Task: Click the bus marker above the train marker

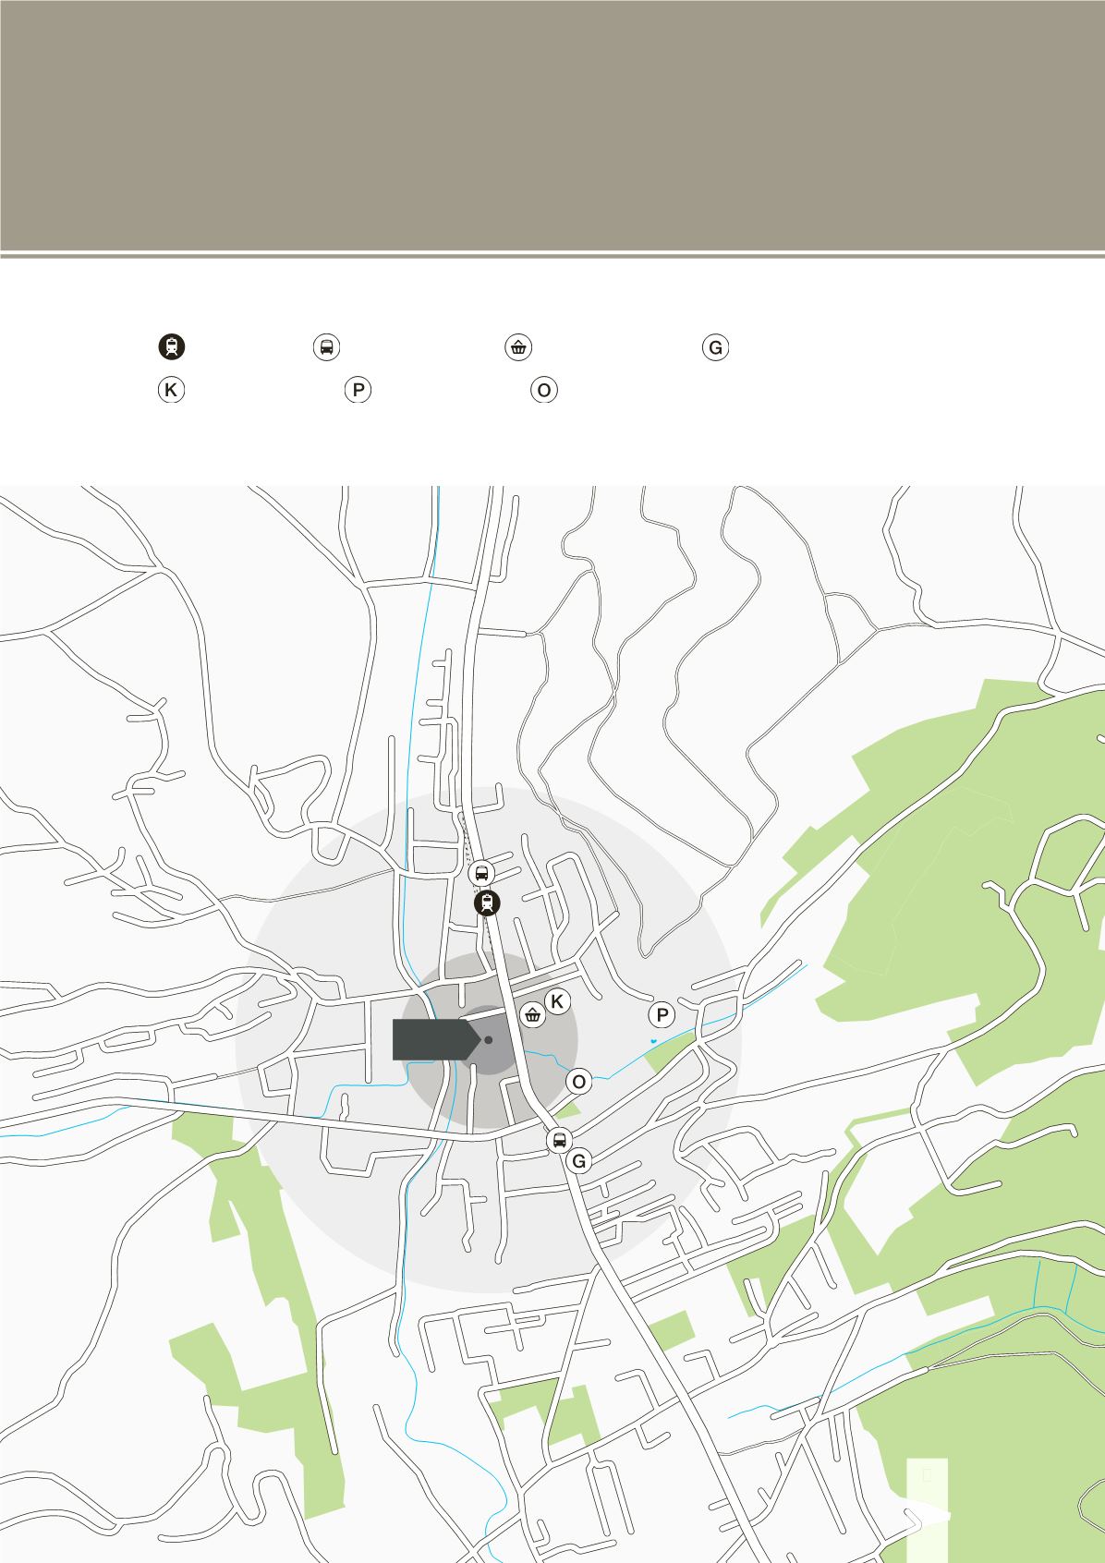Action: click(x=480, y=872)
